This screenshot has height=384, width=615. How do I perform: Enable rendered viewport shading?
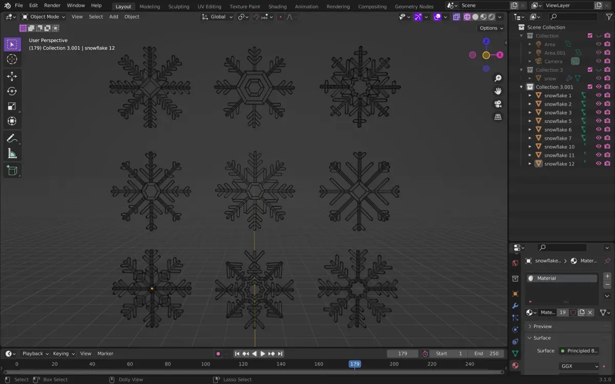click(x=491, y=17)
